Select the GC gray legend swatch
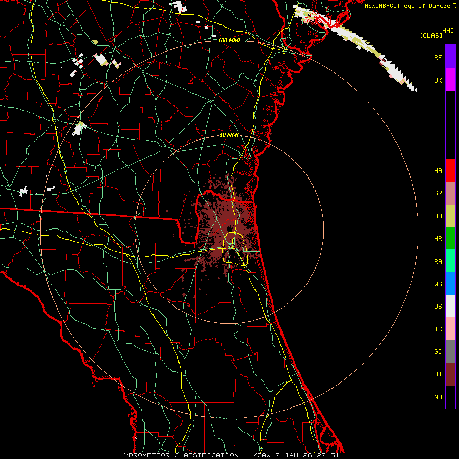This screenshot has width=459, height=459. coord(450,351)
